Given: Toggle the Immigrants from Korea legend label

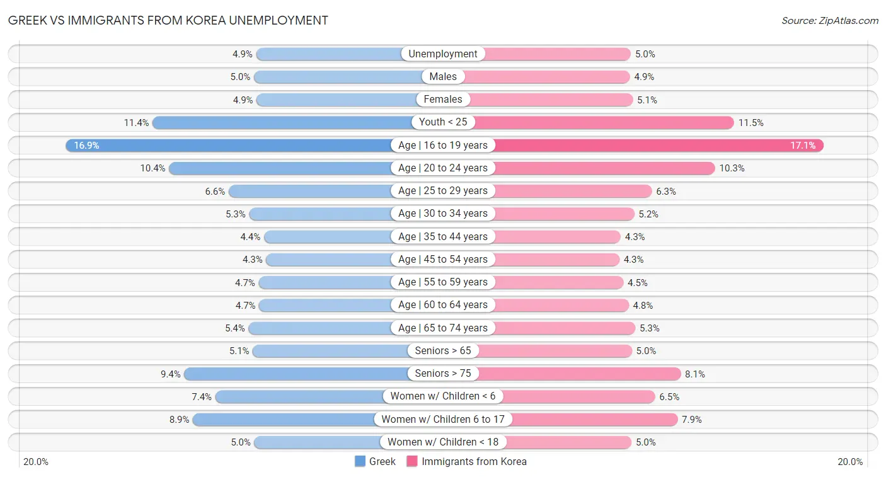Looking at the screenshot, I should 474,461.
